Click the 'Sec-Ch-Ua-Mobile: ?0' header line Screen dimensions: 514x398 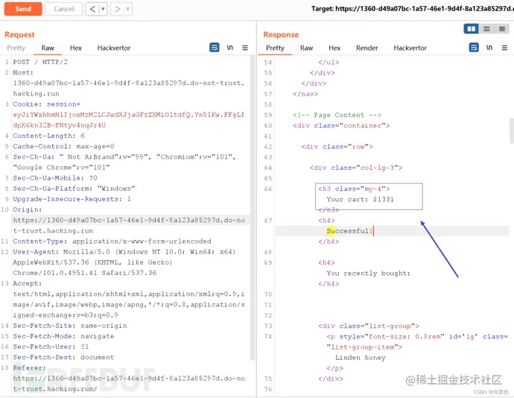[x=55, y=178]
